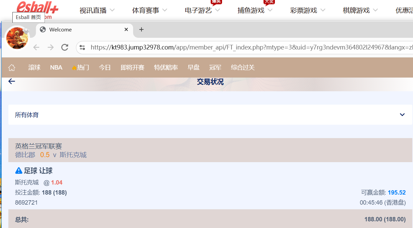Viewport: 413px width, 228px height.
Task: Select NBA in the sports menu
Action: tap(56, 67)
